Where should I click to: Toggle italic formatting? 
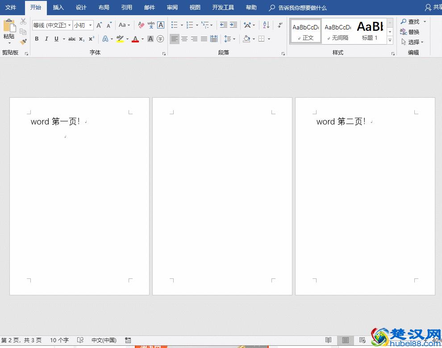tap(46, 39)
